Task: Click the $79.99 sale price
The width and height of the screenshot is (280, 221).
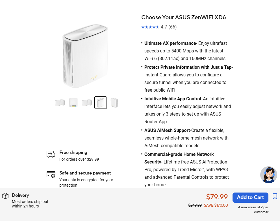Action: (217, 197)
